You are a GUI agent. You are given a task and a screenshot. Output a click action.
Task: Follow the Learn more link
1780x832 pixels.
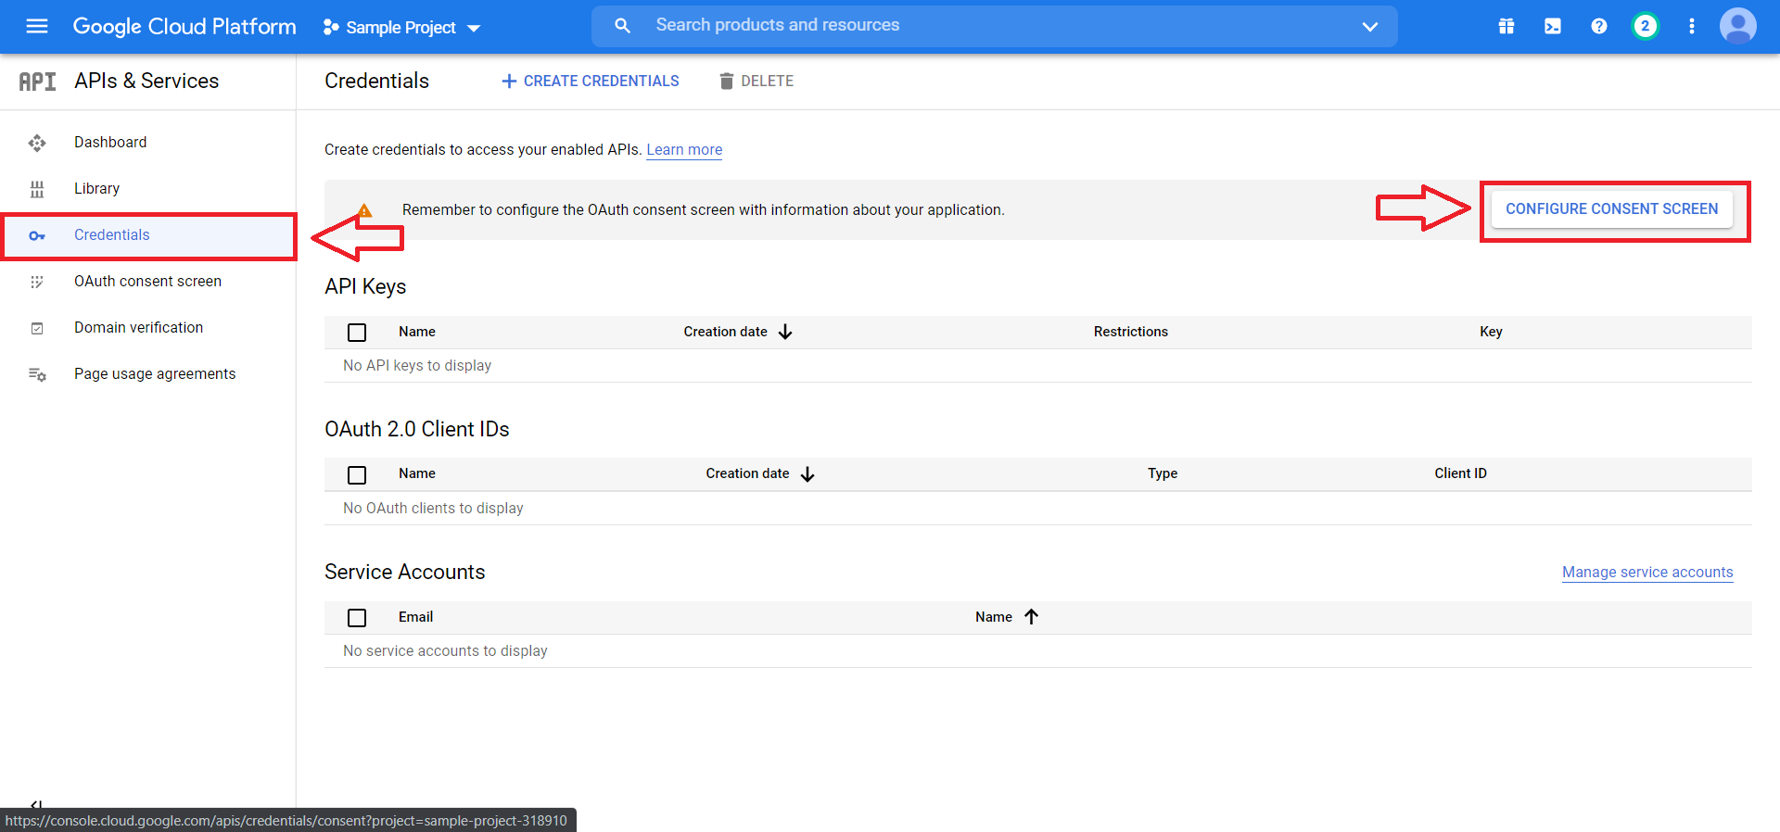point(684,149)
